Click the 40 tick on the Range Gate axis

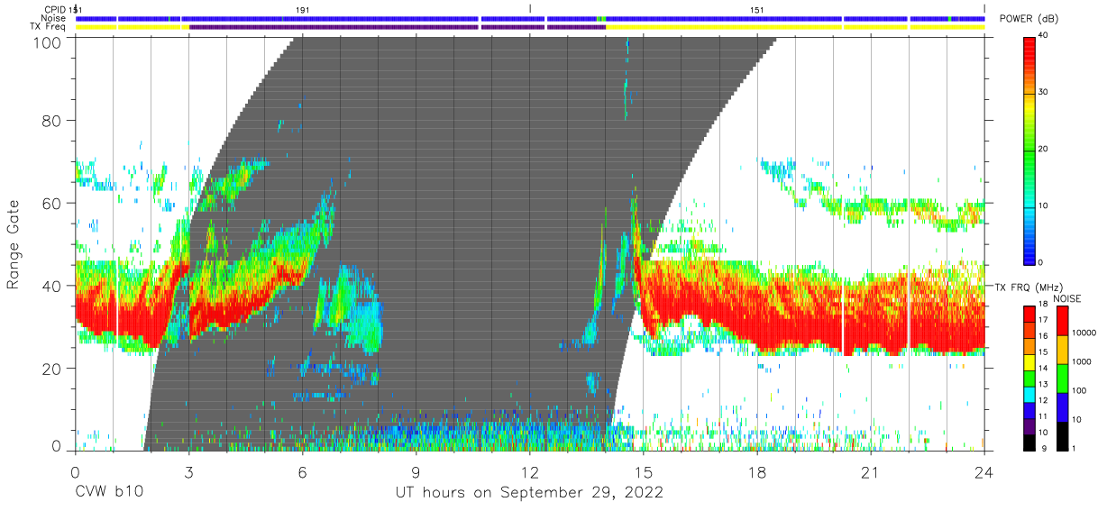tap(52, 287)
